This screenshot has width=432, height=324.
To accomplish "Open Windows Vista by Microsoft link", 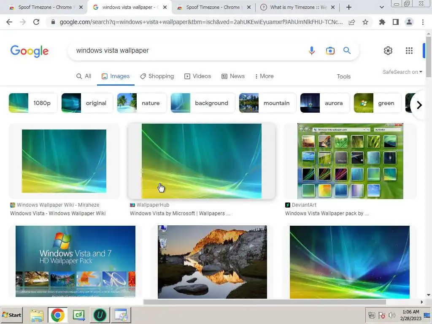I will pyautogui.click(x=180, y=213).
